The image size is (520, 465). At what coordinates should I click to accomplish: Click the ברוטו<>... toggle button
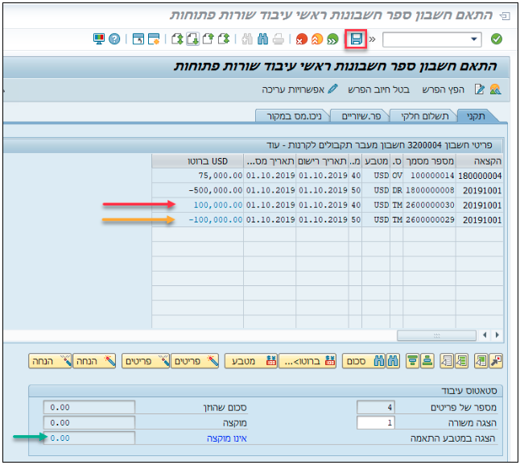coord(307,361)
